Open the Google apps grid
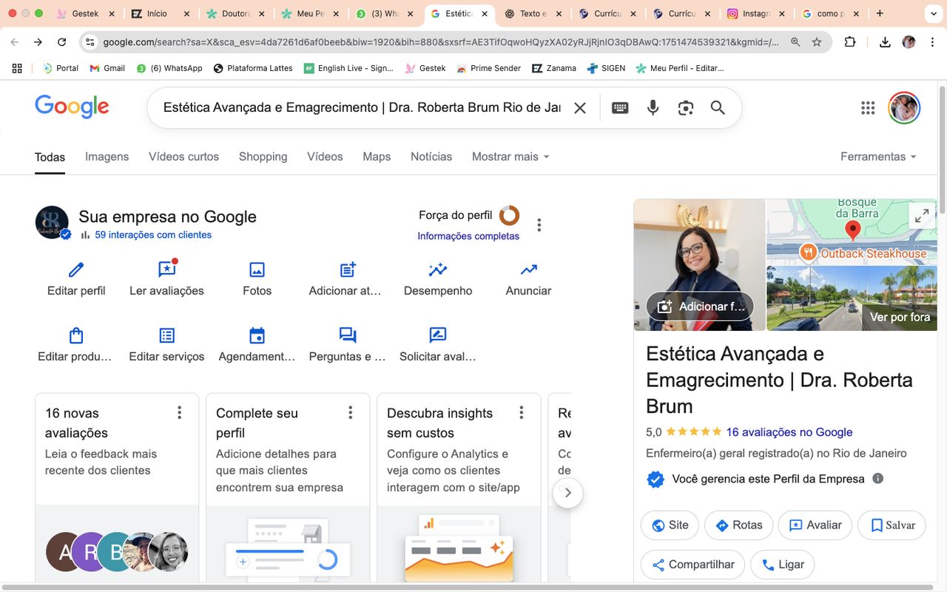 (868, 108)
